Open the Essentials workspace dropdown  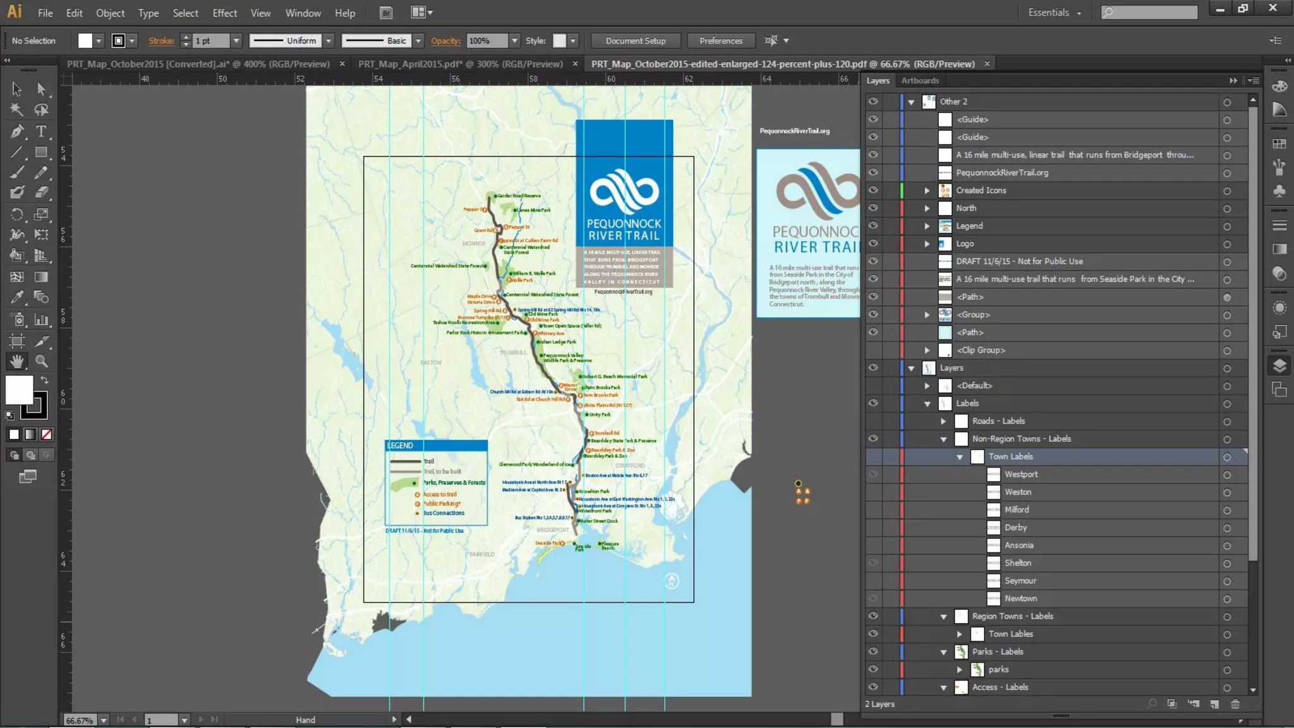point(1054,13)
